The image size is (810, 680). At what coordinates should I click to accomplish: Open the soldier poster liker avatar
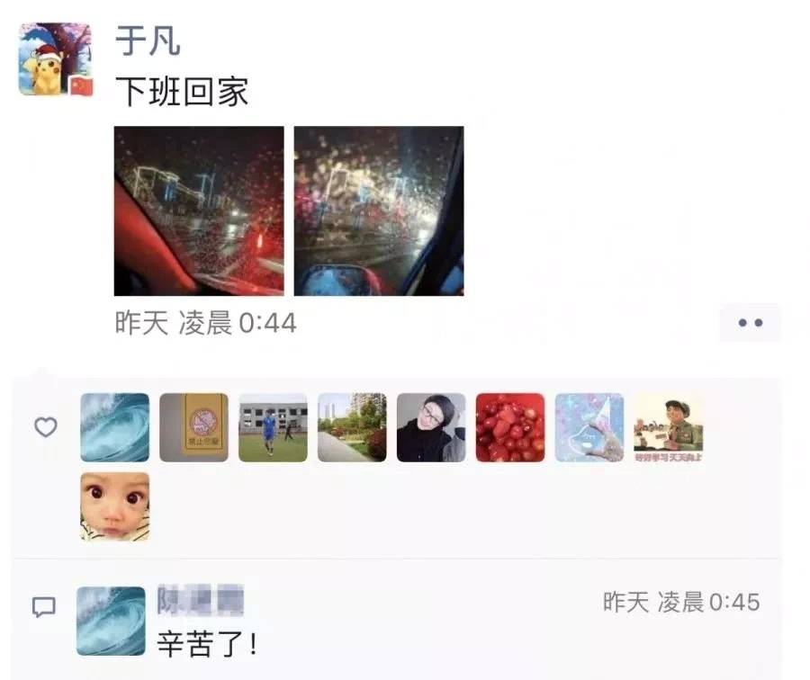[x=668, y=427]
